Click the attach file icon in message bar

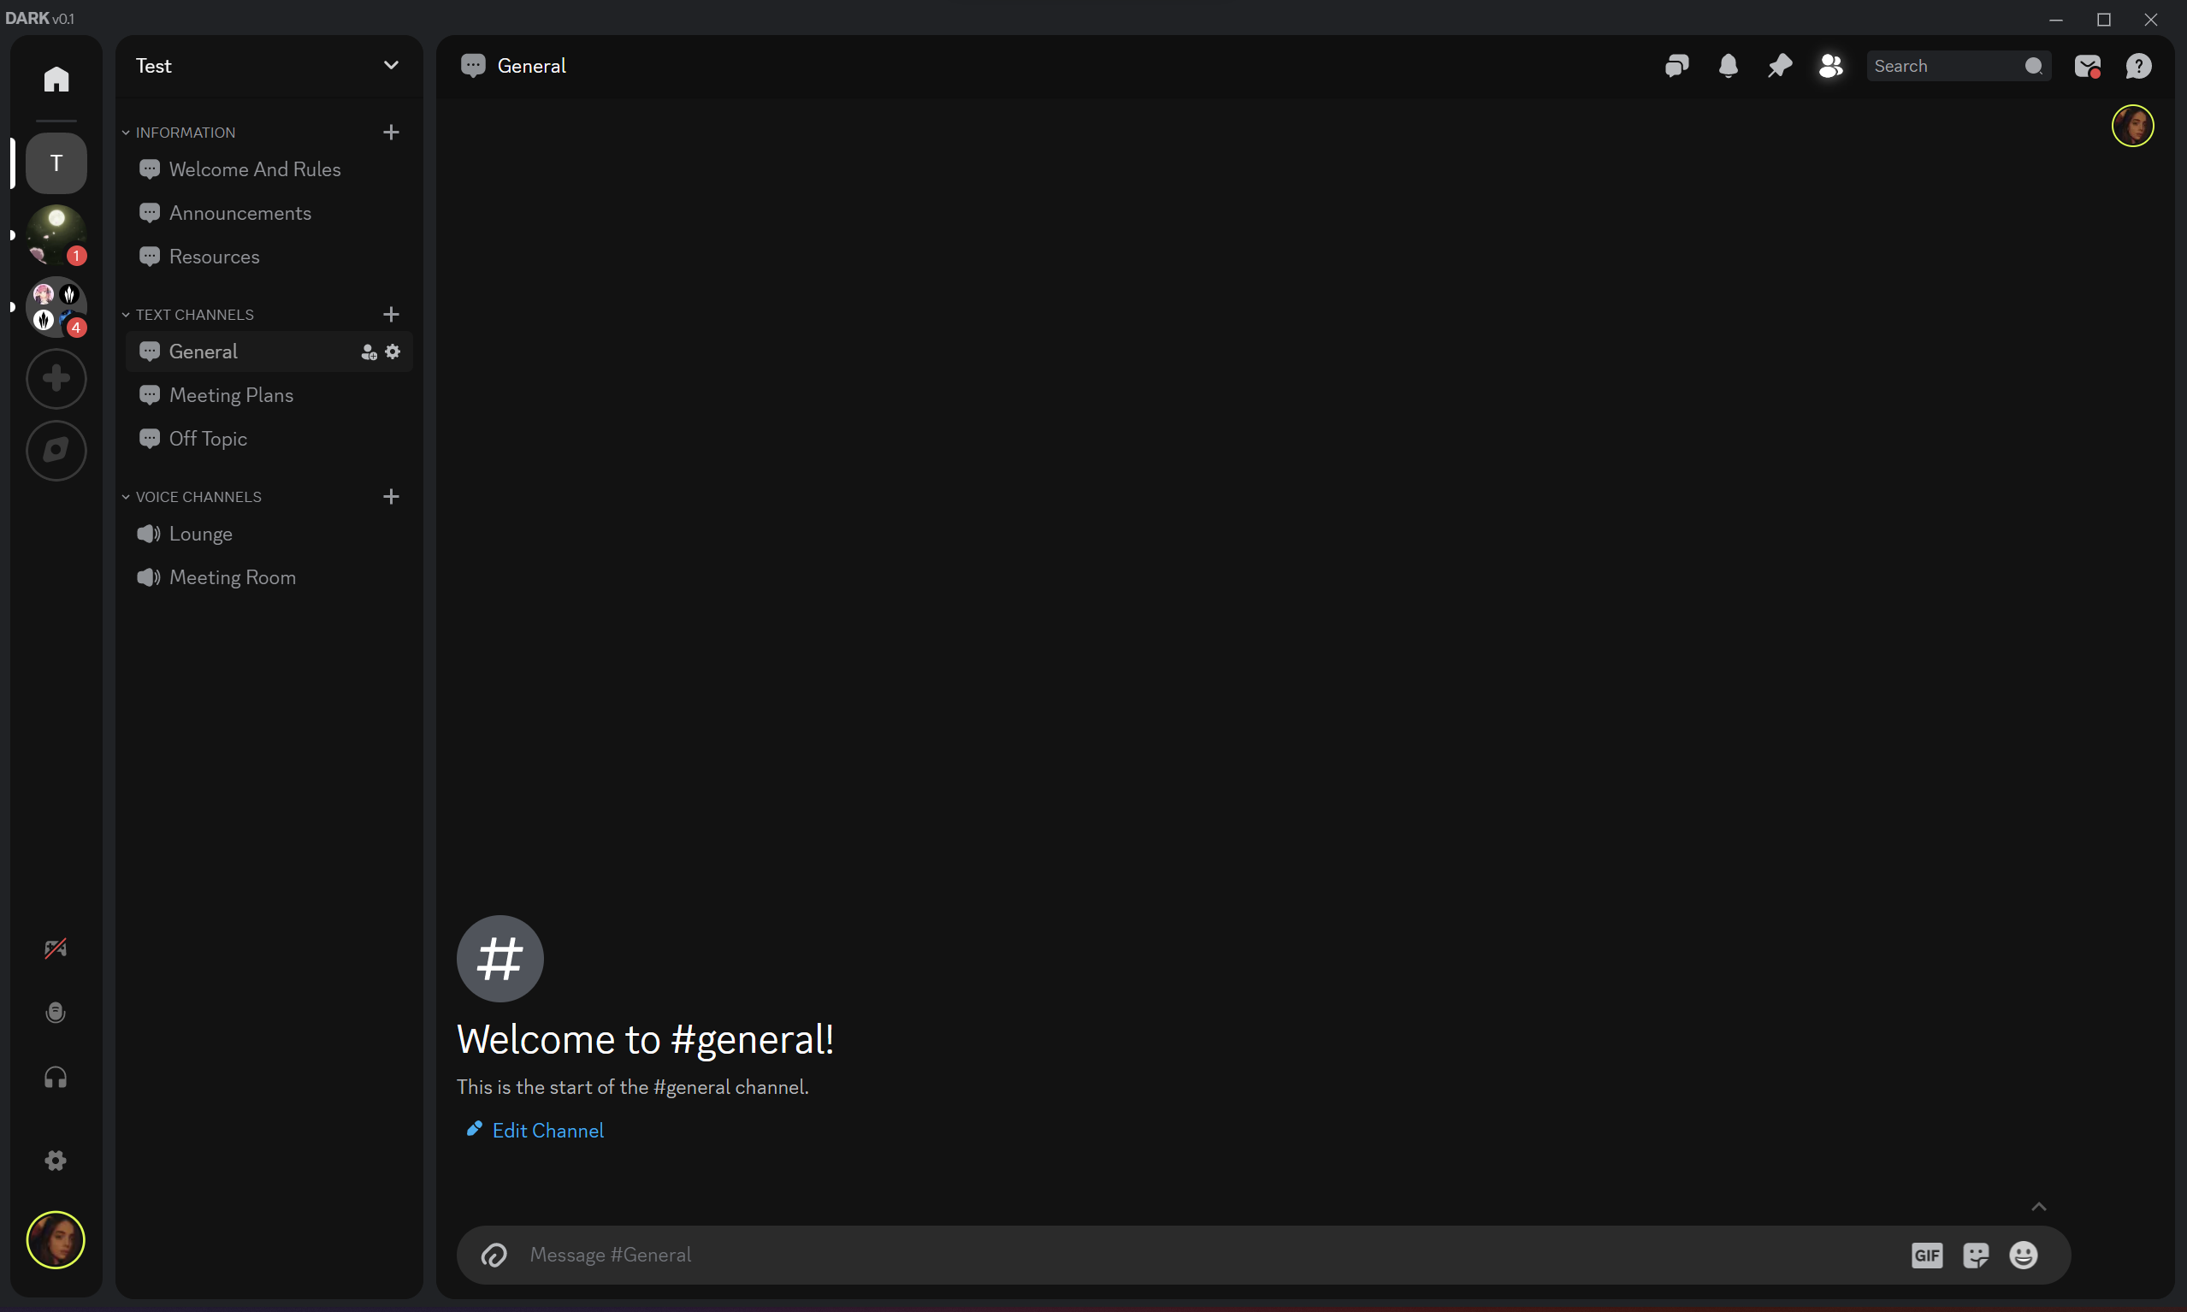494,1255
